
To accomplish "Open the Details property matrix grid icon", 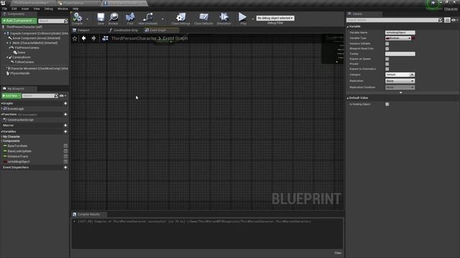I will point(447,20).
